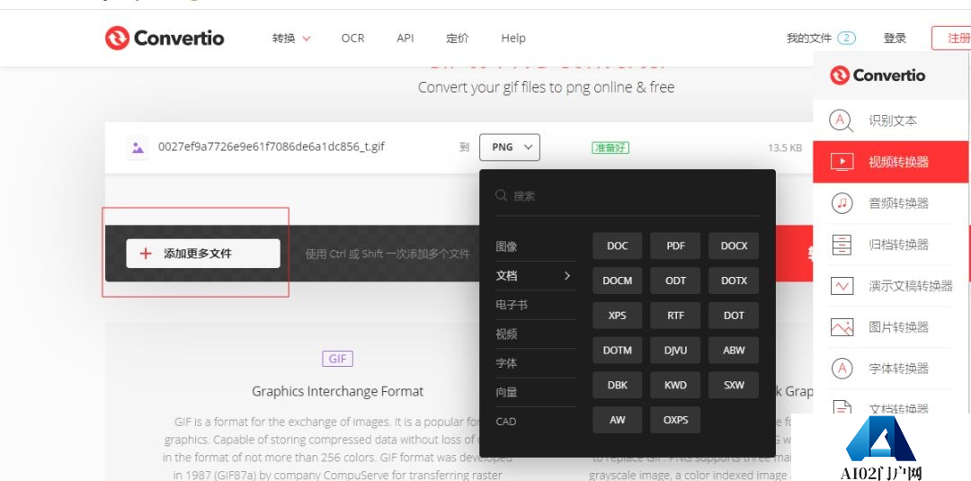Select 字体转换器 in side panel
Viewport: 971px width, 481px height.
click(x=892, y=369)
